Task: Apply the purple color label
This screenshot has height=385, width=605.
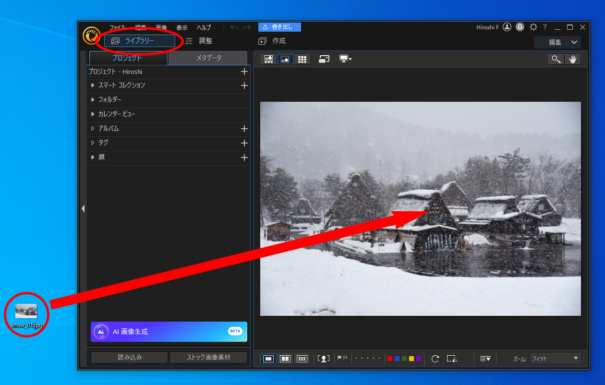Action: 419,359
